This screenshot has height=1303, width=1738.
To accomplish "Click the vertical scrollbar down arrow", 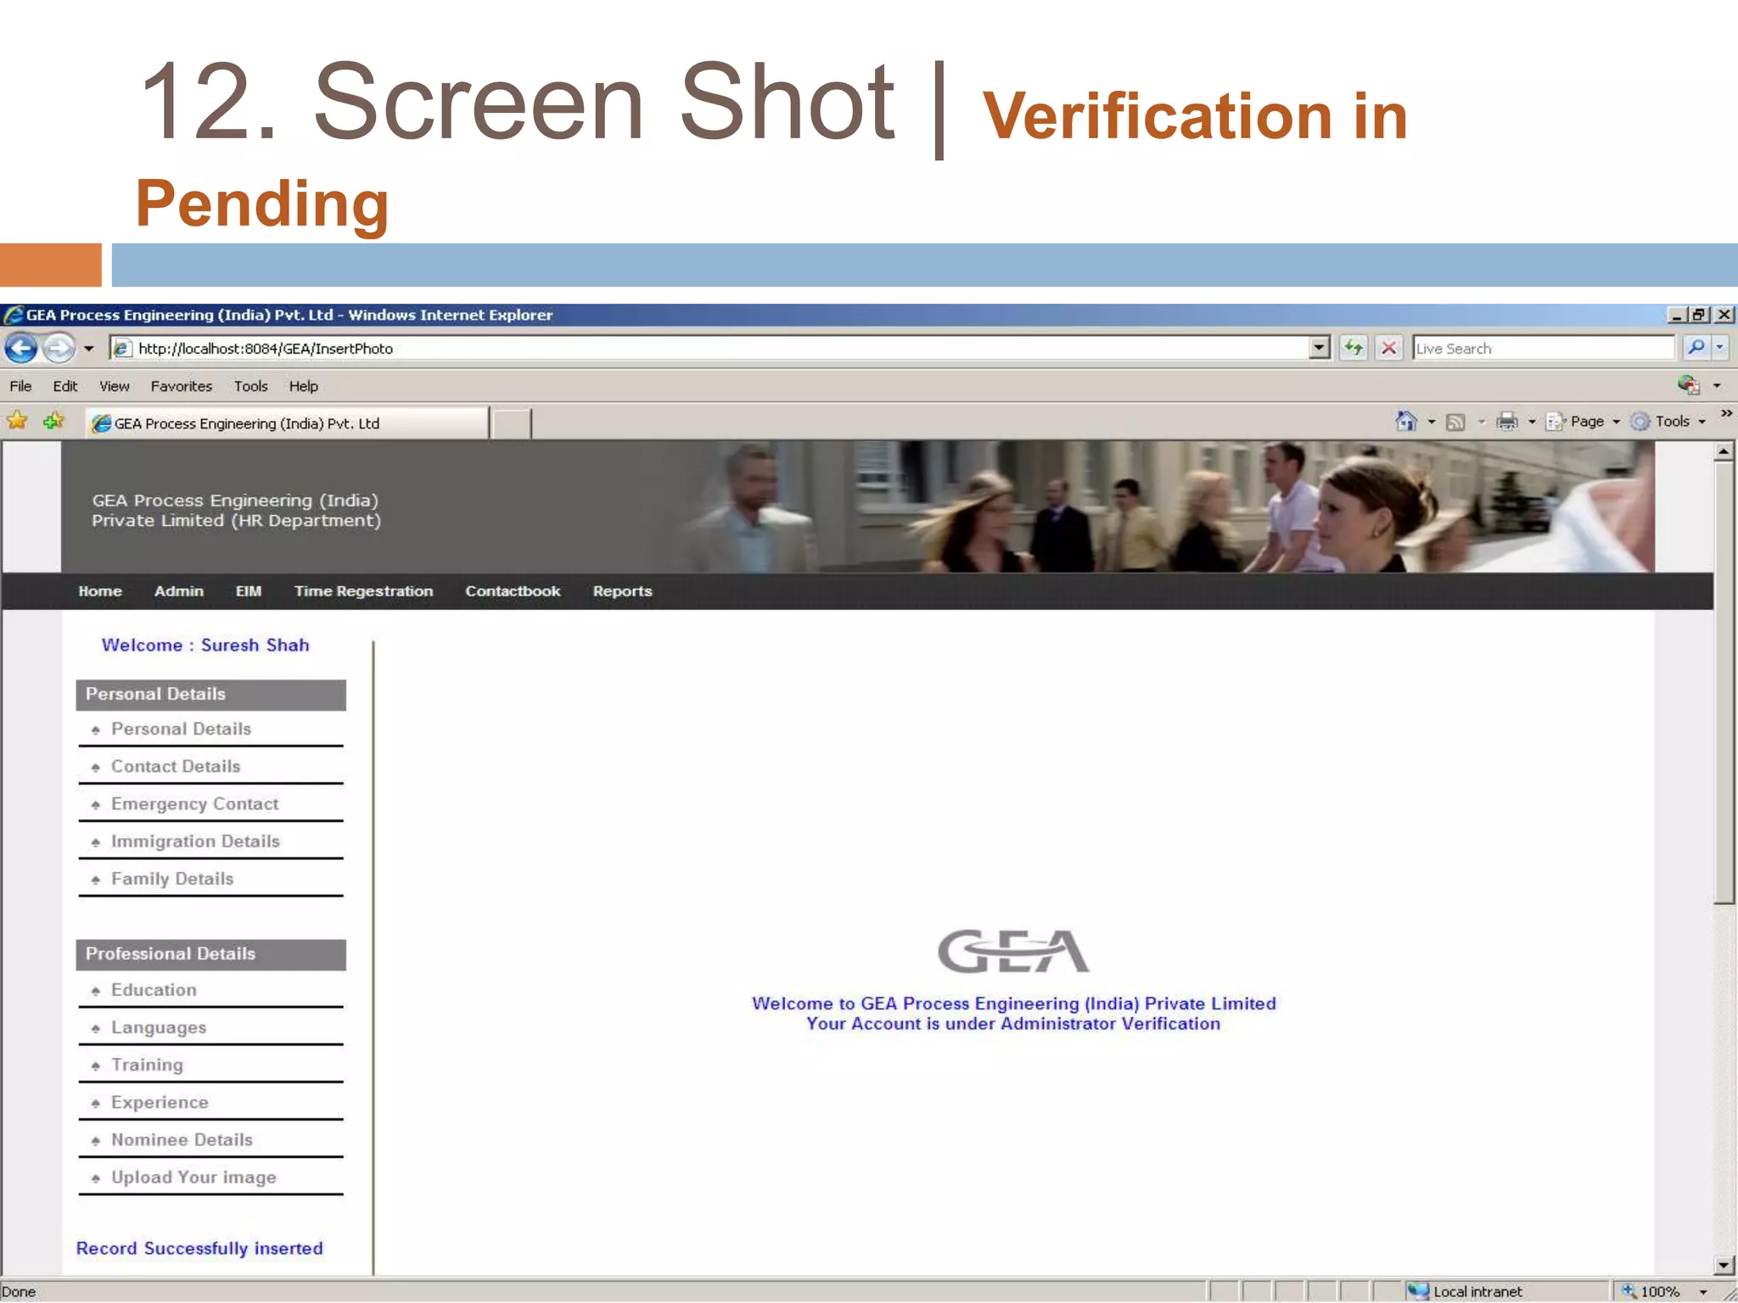I will [1723, 1266].
